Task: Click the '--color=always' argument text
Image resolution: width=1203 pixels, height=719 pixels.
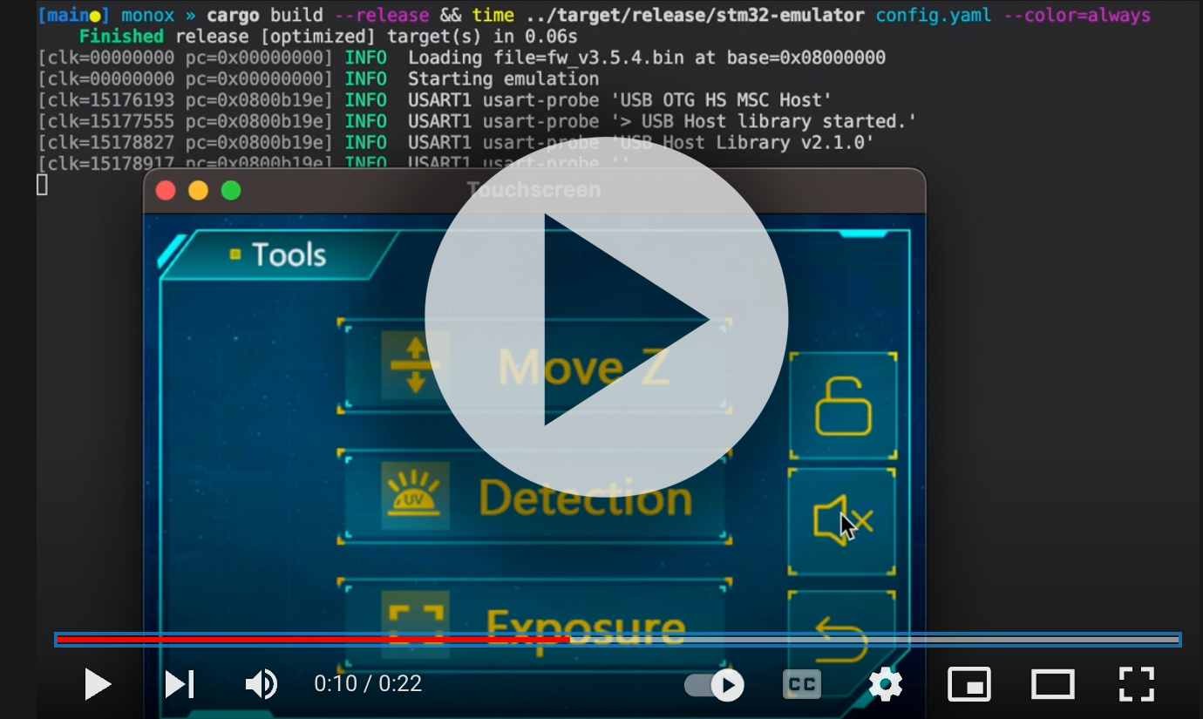Action: [1077, 16]
